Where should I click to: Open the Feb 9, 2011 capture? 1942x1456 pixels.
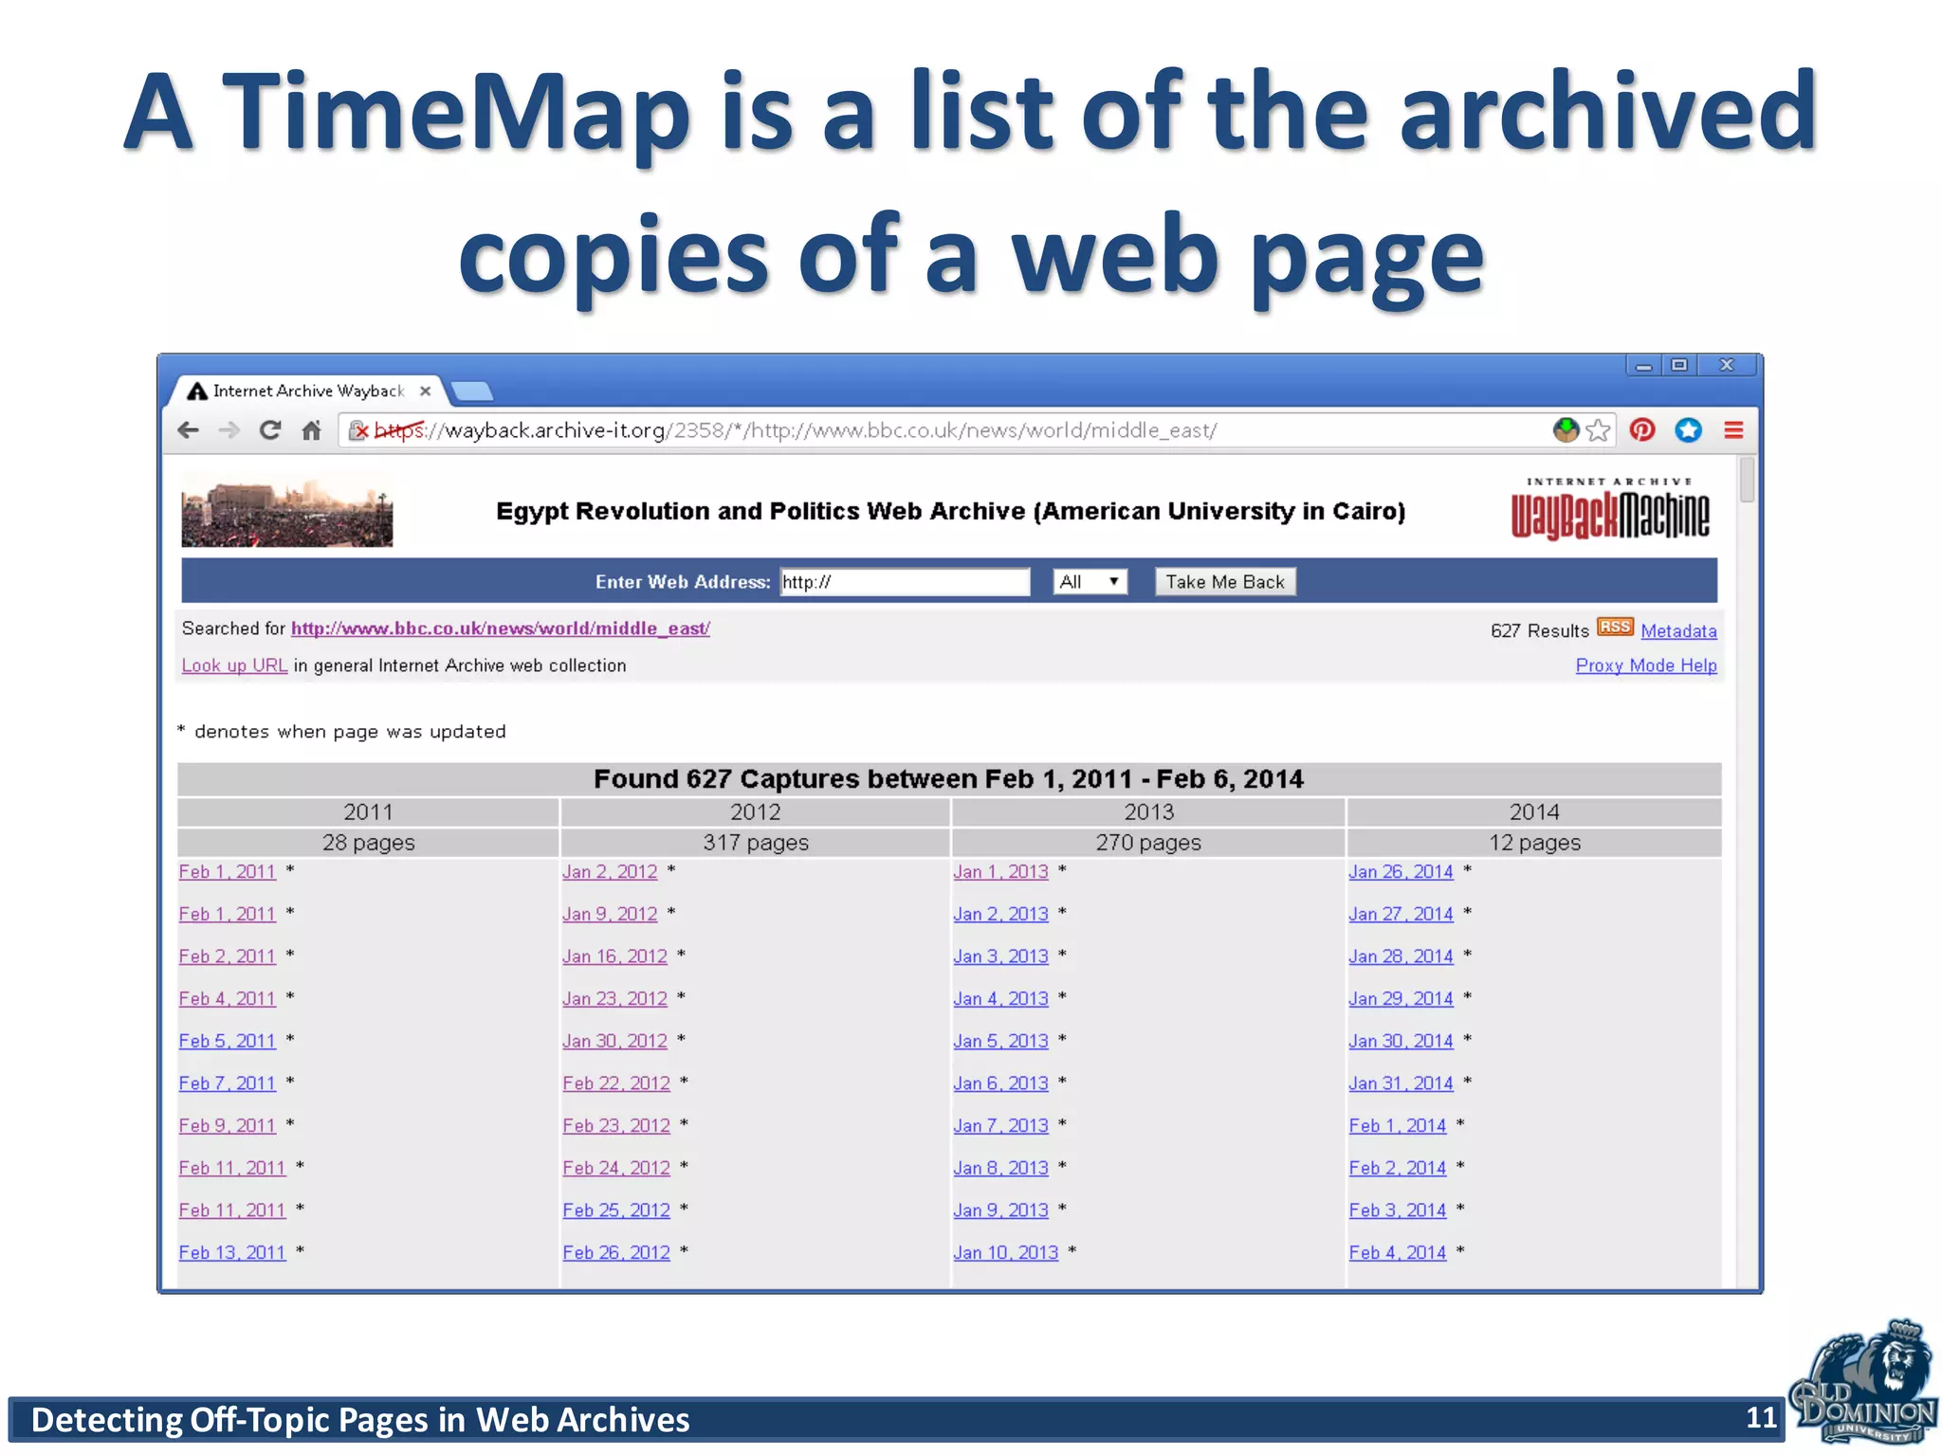coord(228,1125)
